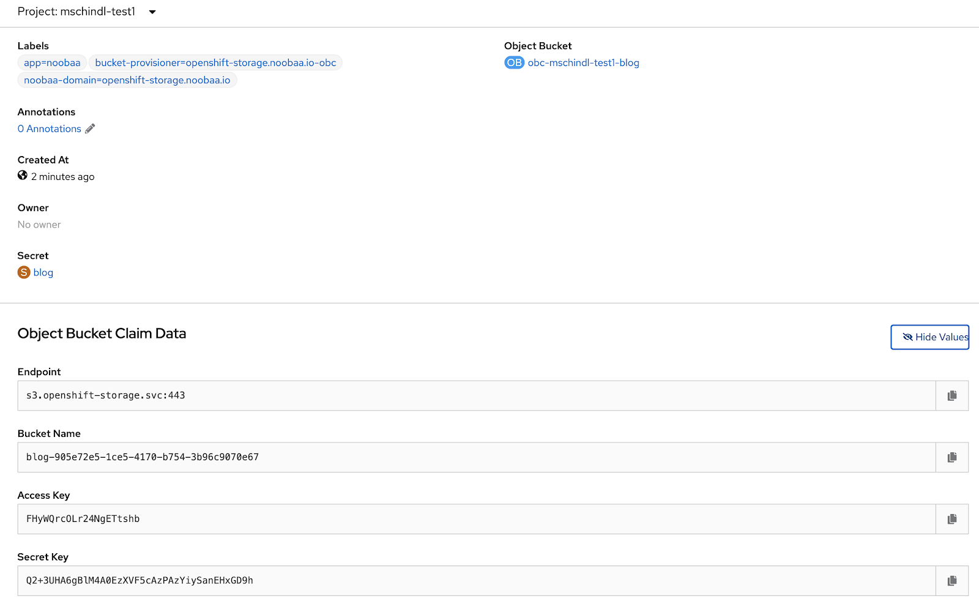Screen dimensions: 979x604
Task: Click the dropdown caret next to project name
Action: pyautogui.click(x=152, y=12)
